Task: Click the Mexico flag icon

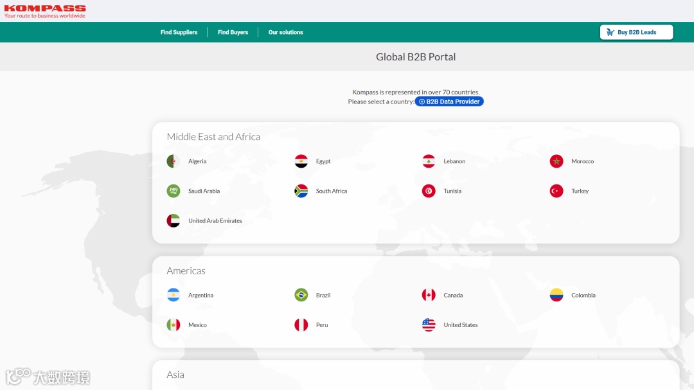Action: [x=173, y=324]
